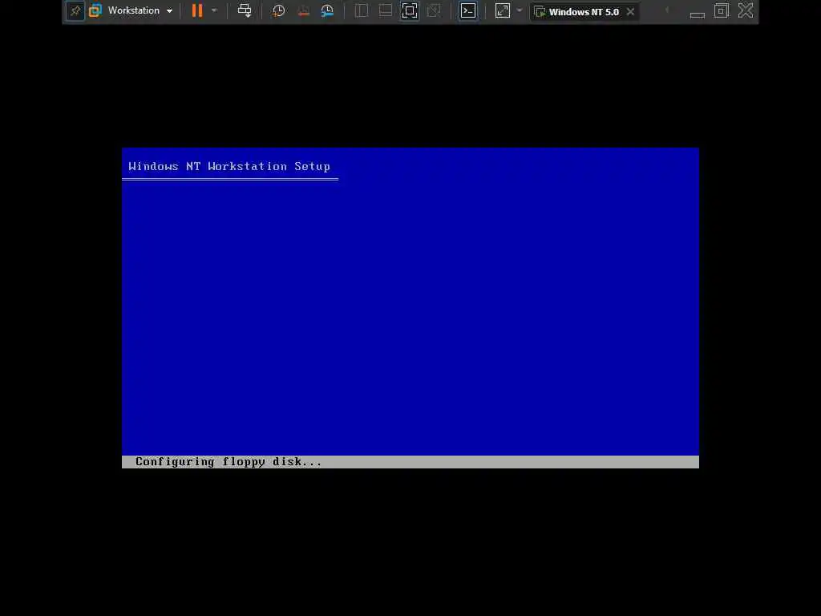Take a snapshot of the VM
This screenshot has width=821, height=616.
278,11
